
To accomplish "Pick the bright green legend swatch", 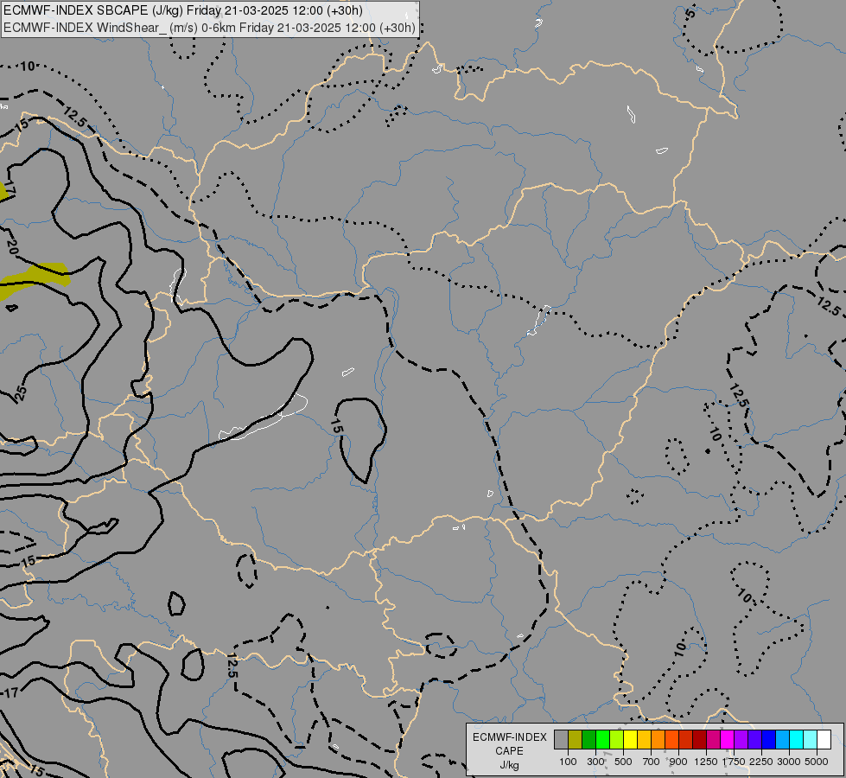I will pos(602,740).
